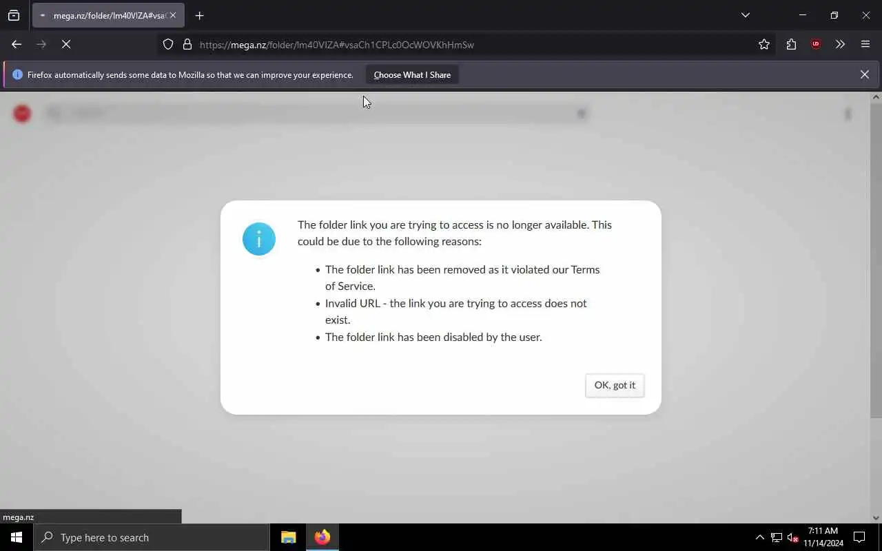Click the site security padlock icon
Image resolution: width=882 pixels, height=551 pixels.
(187, 44)
